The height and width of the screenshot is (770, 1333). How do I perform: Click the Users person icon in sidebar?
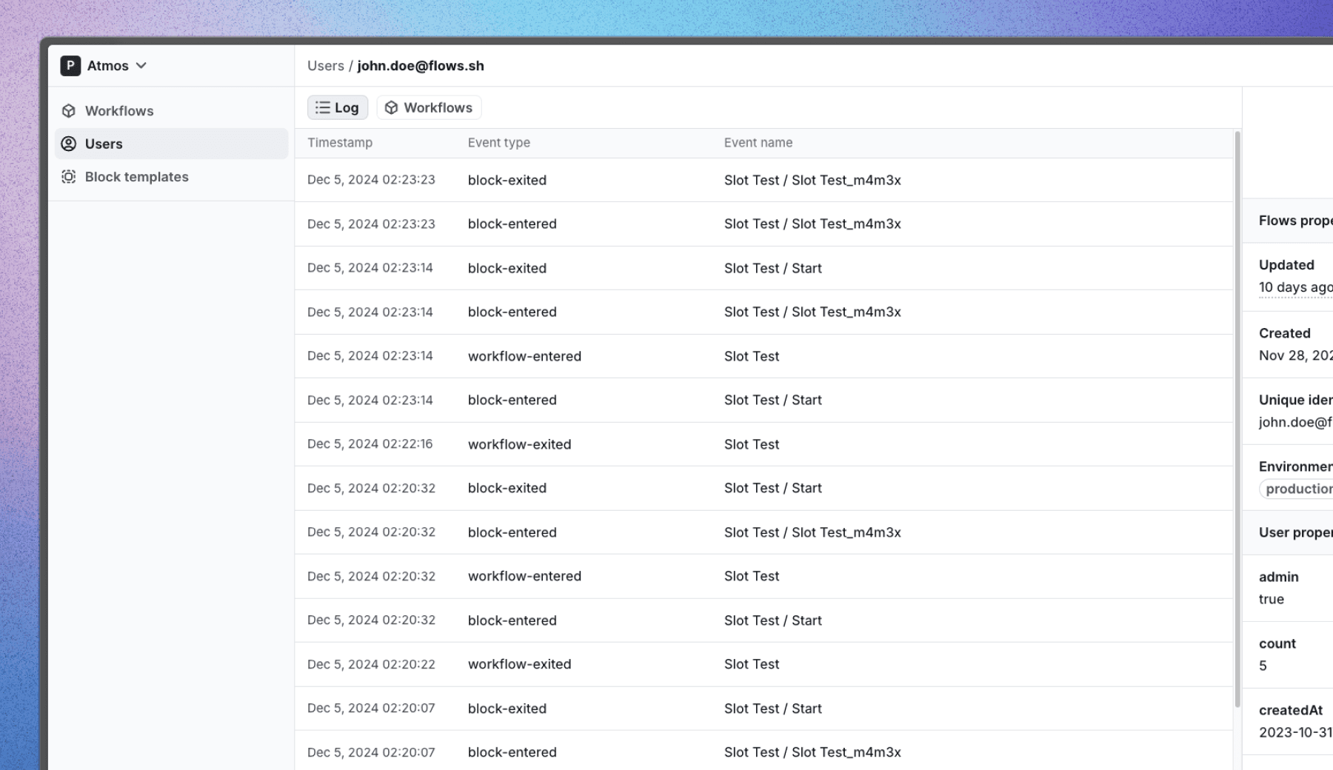tap(70, 144)
